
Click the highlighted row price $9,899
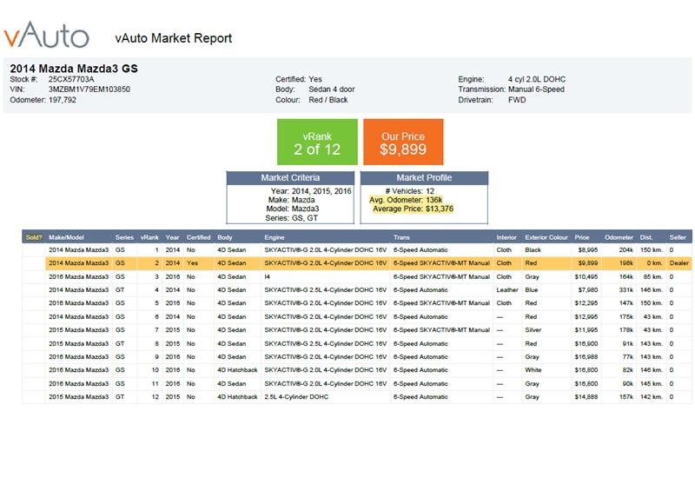[588, 262]
